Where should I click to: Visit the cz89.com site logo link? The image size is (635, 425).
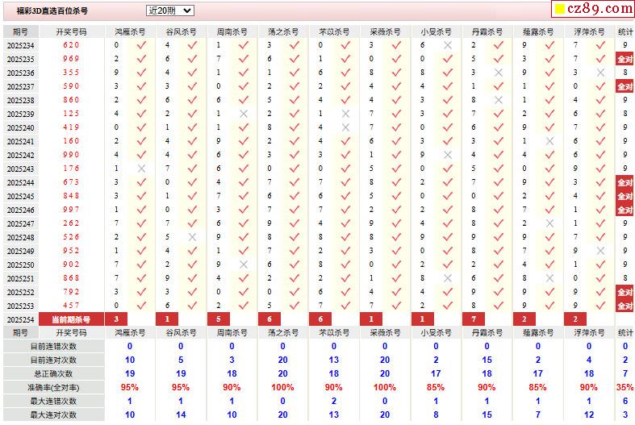coord(593,9)
